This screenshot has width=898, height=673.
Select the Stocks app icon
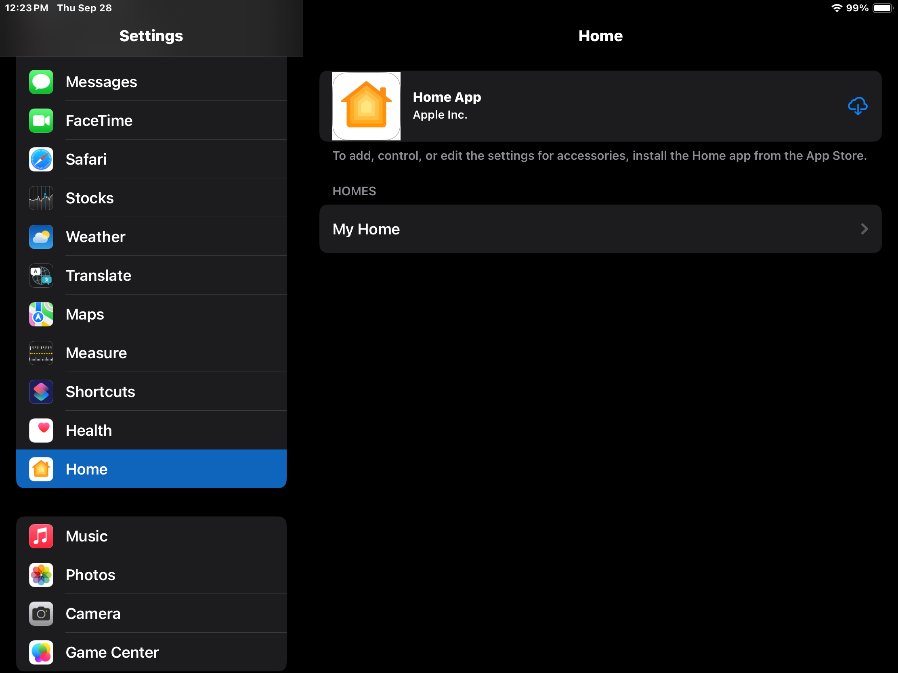tap(41, 198)
